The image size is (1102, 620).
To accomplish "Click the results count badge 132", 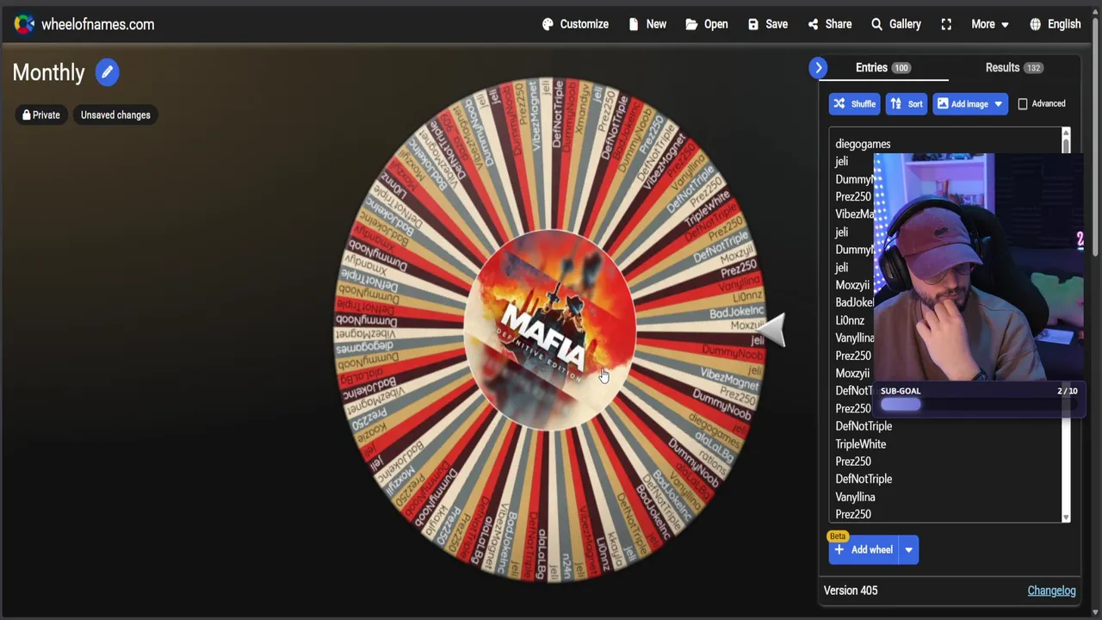I will pyautogui.click(x=1033, y=68).
